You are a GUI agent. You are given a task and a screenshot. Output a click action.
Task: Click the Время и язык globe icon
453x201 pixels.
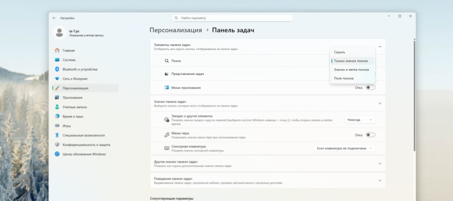(57, 117)
